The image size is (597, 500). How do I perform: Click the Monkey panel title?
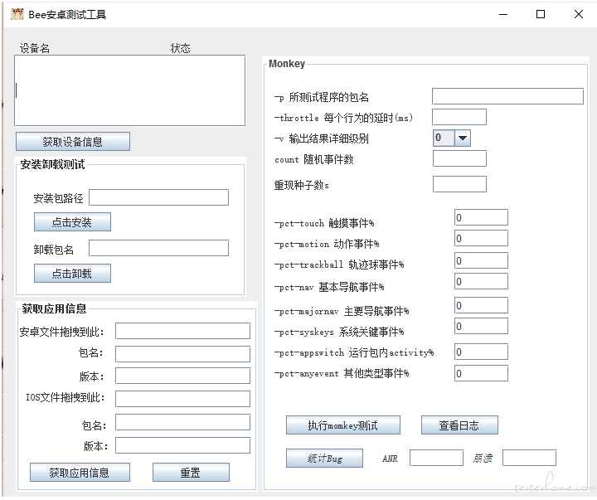tap(287, 64)
